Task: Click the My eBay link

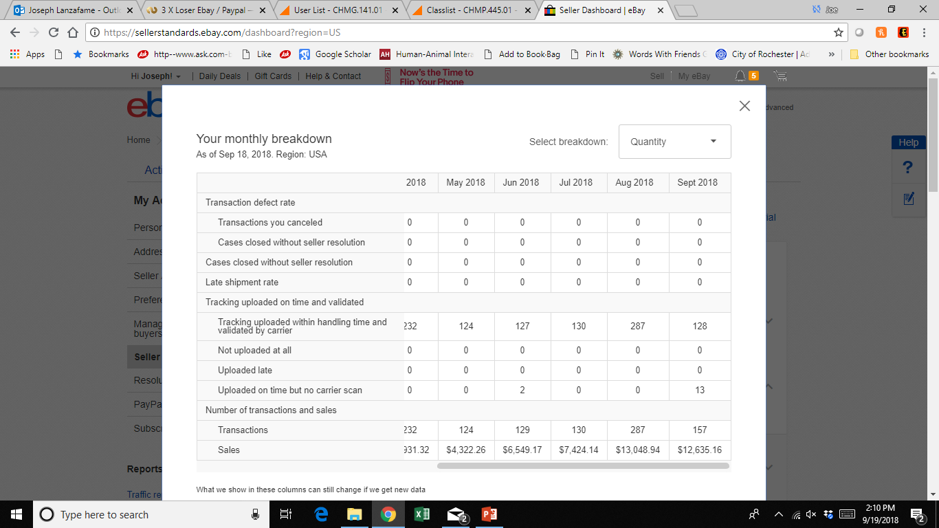Action: (x=694, y=76)
